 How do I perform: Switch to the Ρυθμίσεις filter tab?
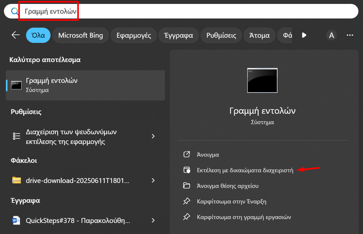221,35
